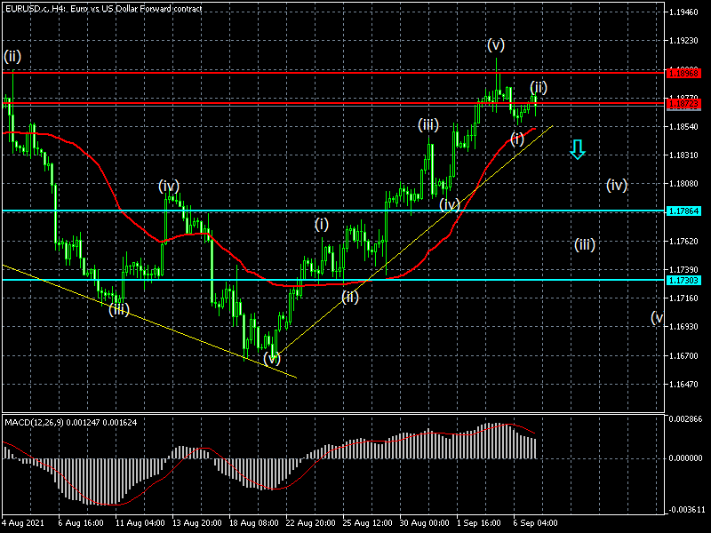Screen dimensions: 711x533
Task: Click the 1.16470 price axis label
Action: point(683,385)
